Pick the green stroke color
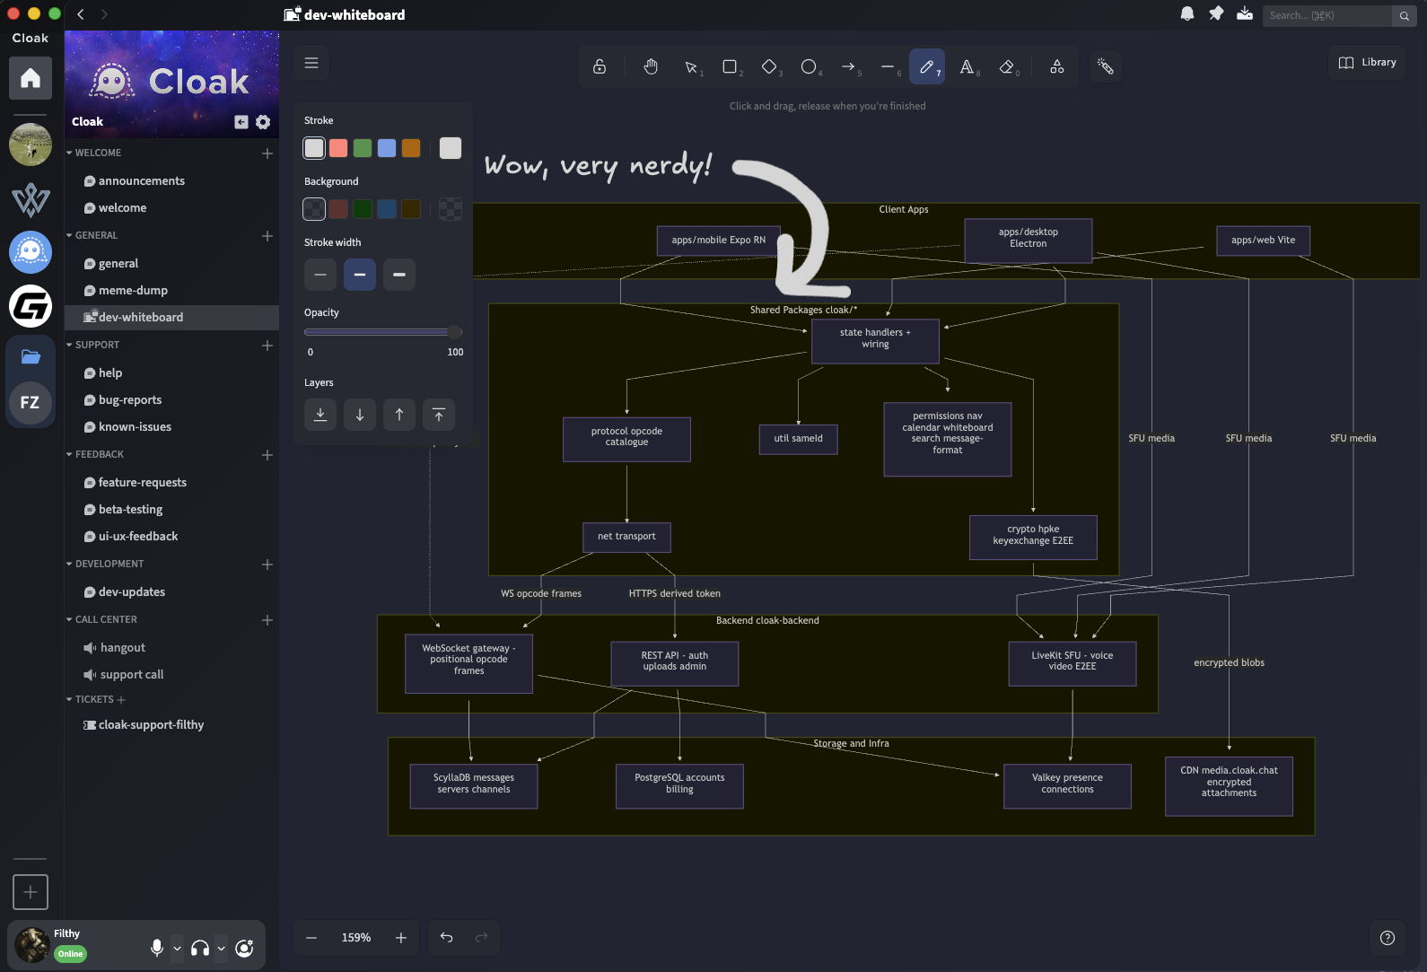 pyautogui.click(x=363, y=148)
